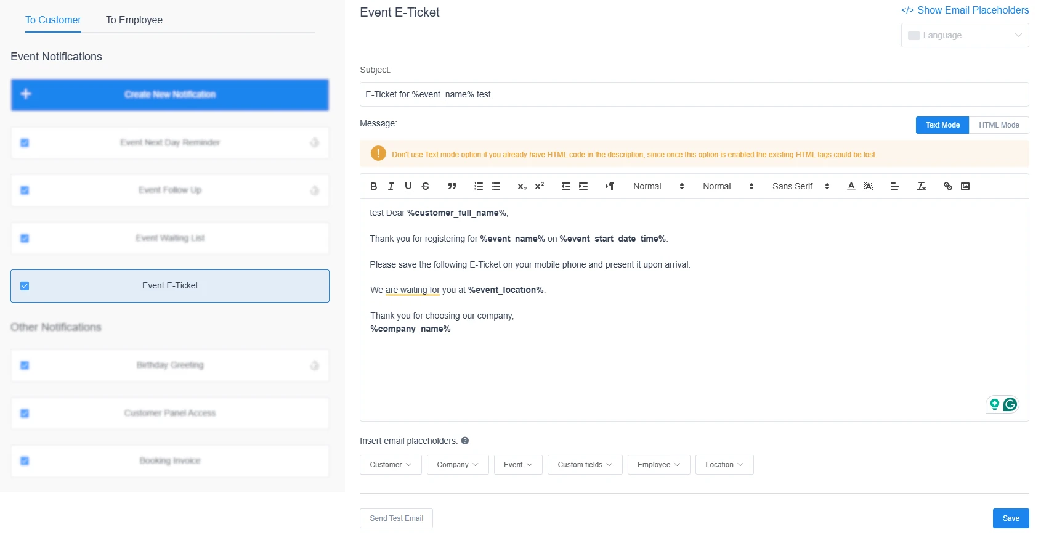Viewport: 1041px width, 535px height.
Task: Increase text indent
Action: coord(583,186)
